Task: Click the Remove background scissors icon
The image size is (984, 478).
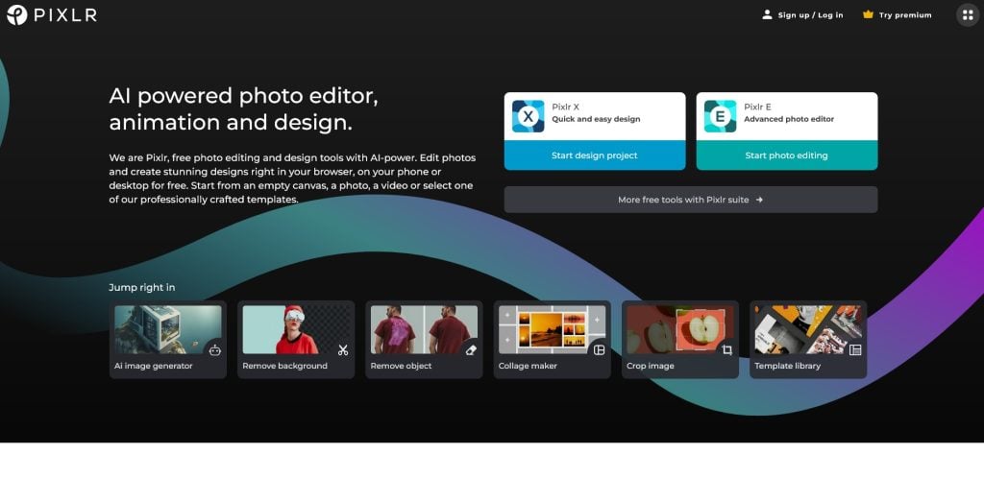Action: 343,350
